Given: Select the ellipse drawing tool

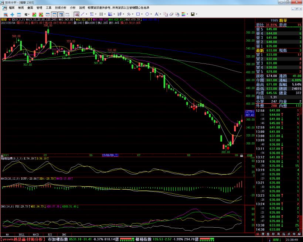Looking at the screenshot, I should pos(147,14).
